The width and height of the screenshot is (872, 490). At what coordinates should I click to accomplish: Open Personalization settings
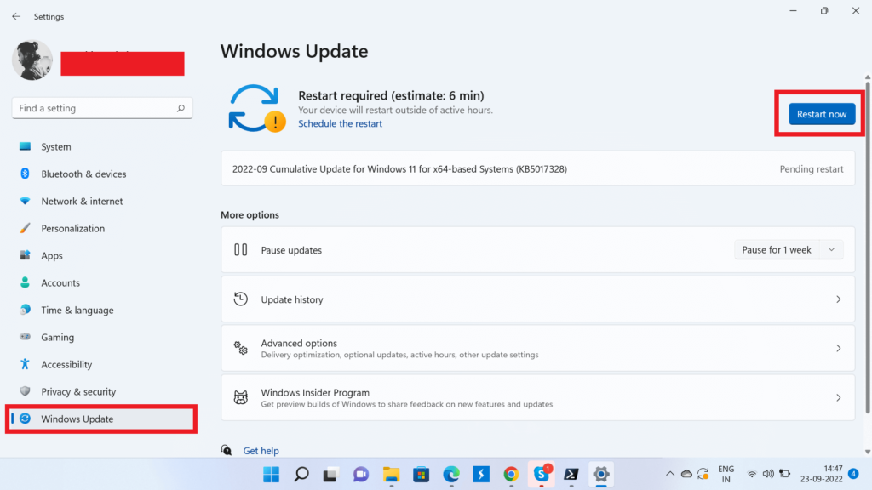point(100,228)
